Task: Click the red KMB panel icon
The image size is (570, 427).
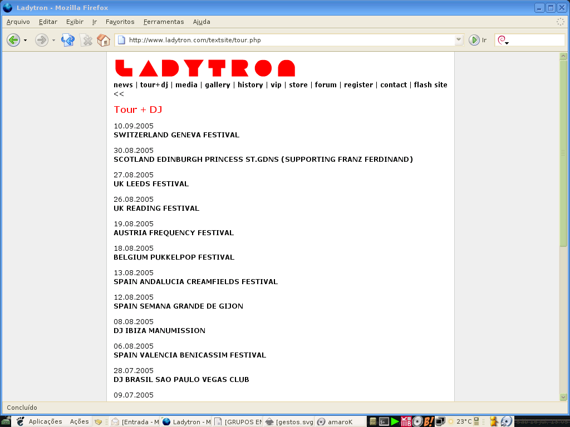Action: tap(406, 421)
